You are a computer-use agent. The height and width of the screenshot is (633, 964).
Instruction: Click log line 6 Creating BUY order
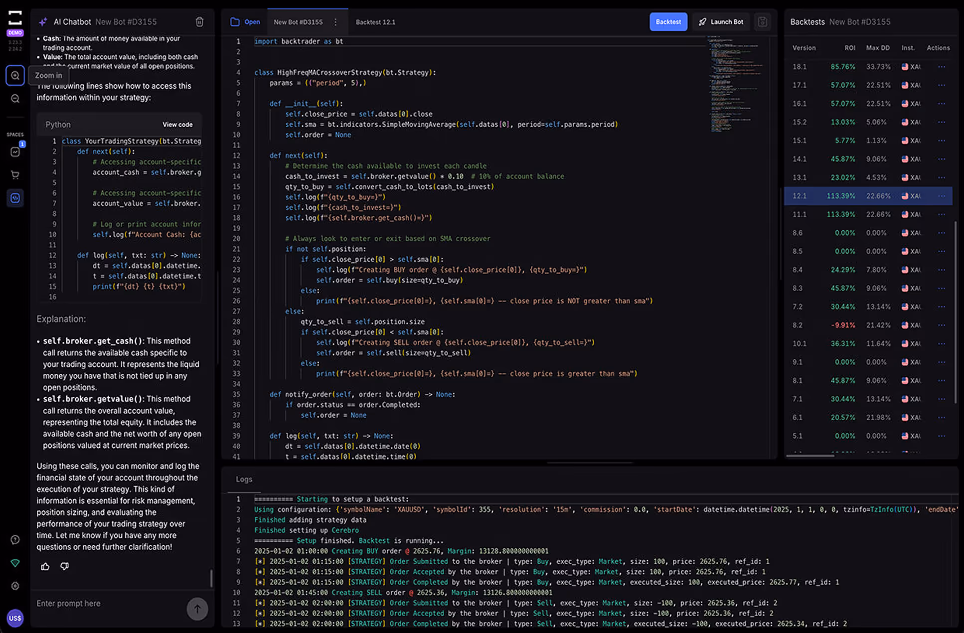401,551
